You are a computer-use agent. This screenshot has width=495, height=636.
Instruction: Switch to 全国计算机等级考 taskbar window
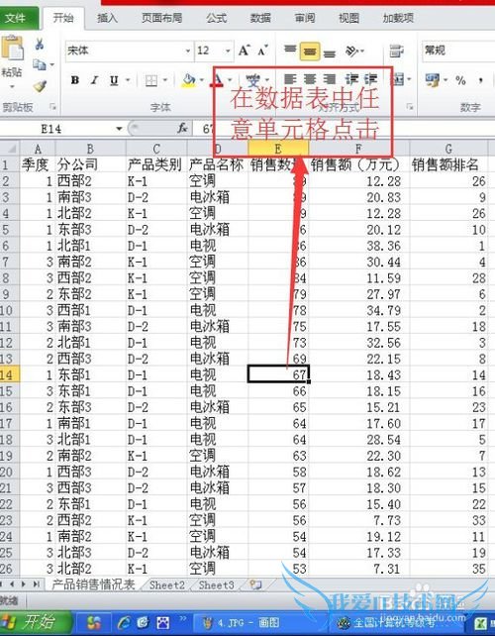[397, 622]
